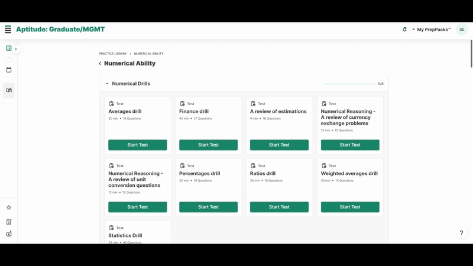Image resolution: width=473 pixels, height=266 pixels.
Task: Click the Numerical Drills progress bar
Action: [x=349, y=84]
